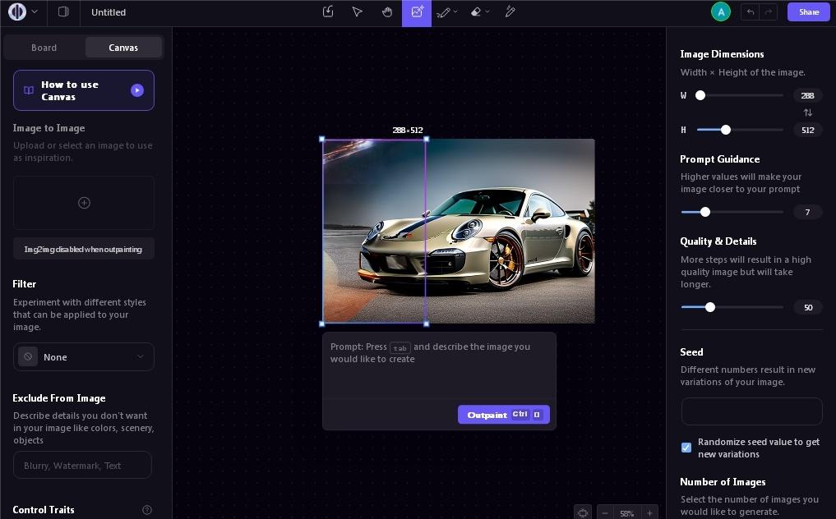
Task: Choose the eraser tool
Action: tap(476, 12)
